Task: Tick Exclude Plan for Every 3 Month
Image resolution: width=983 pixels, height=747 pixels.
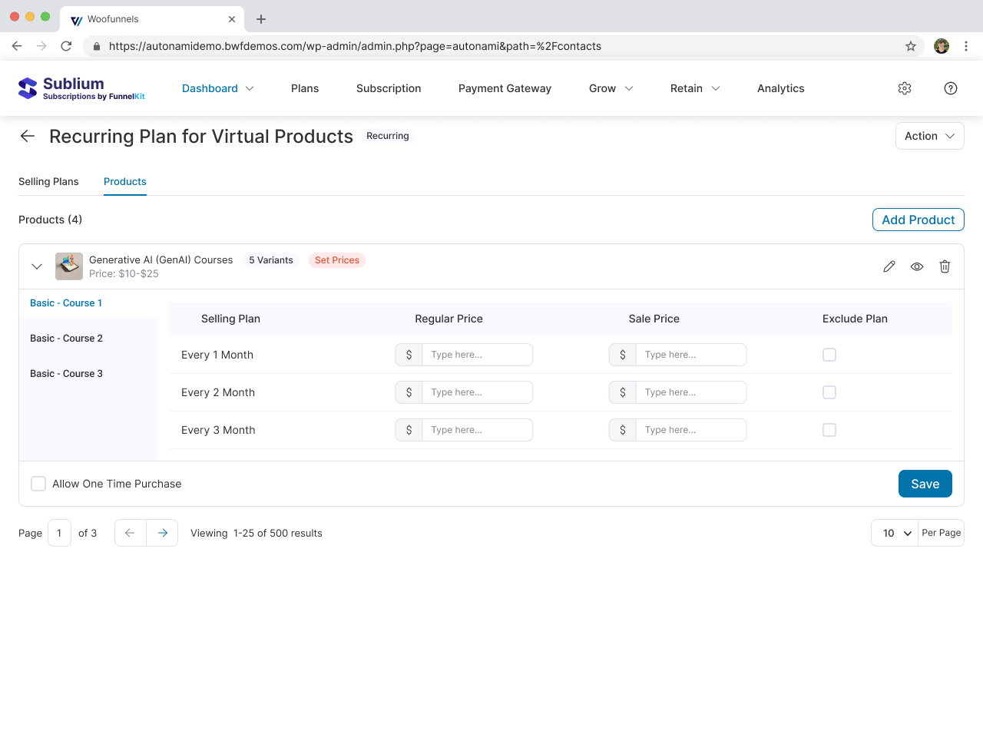Action: 829,430
